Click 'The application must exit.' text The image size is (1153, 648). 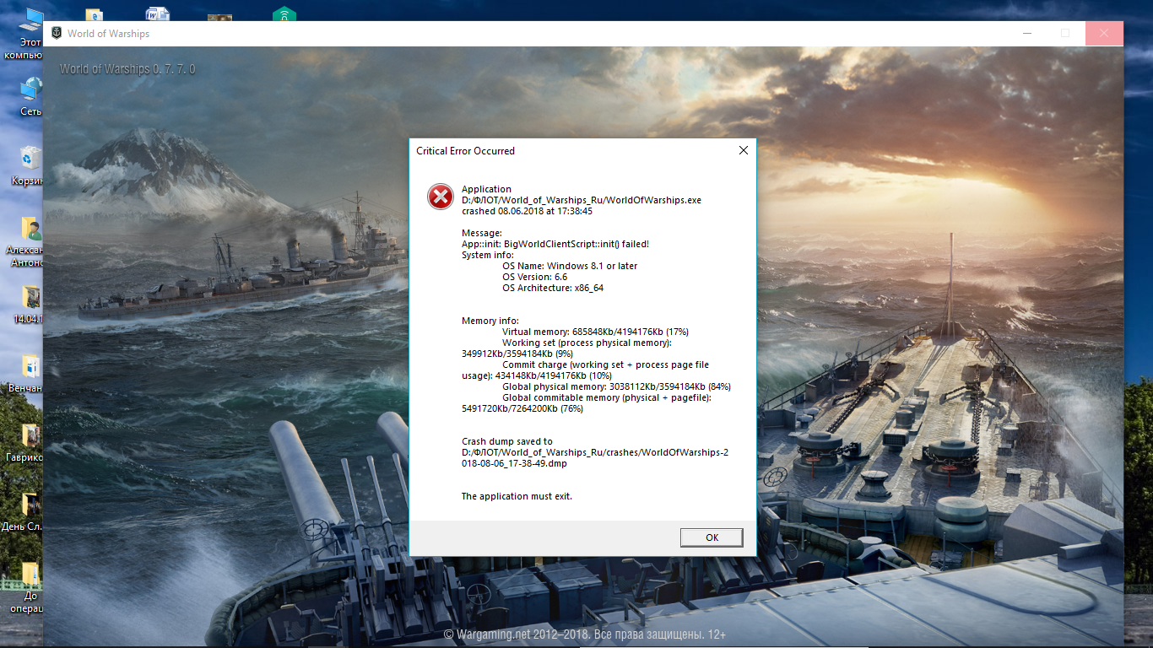pos(517,496)
